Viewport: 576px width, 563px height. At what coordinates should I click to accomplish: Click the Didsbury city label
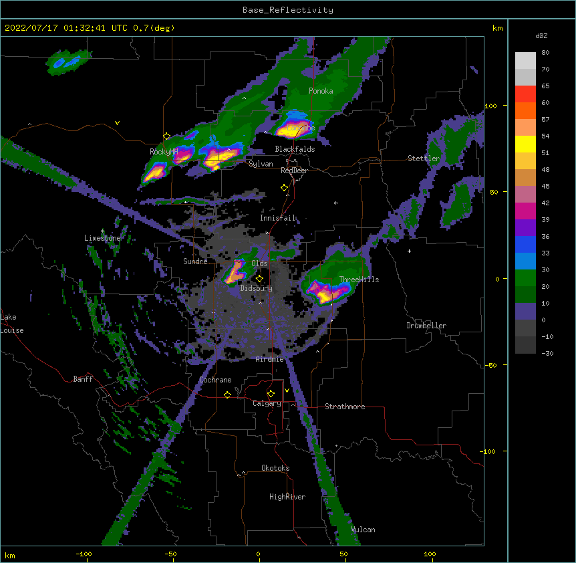256,288
